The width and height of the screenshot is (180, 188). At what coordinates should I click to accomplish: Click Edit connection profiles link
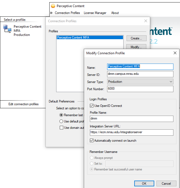coord(24,104)
